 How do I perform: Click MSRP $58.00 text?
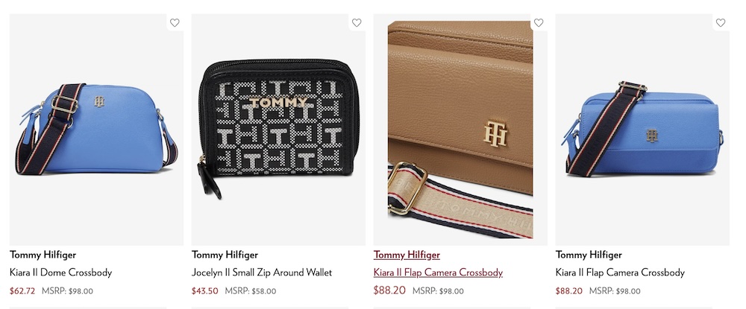point(250,291)
